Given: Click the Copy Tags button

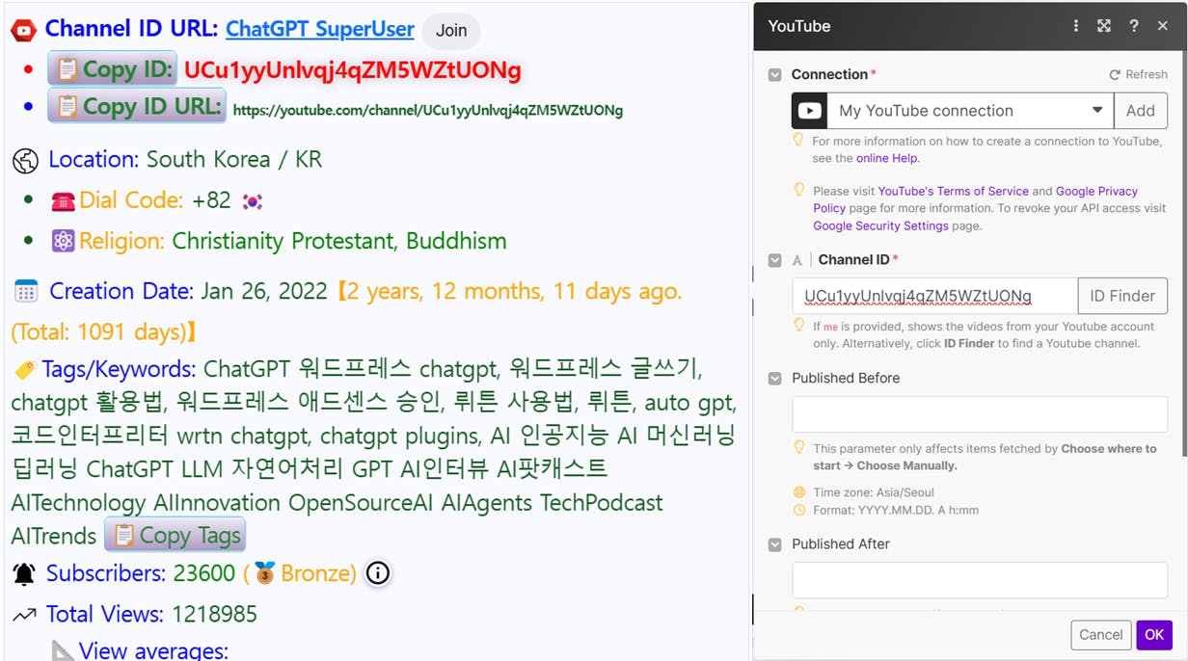Looking at the screenshot, I should 175,535.
